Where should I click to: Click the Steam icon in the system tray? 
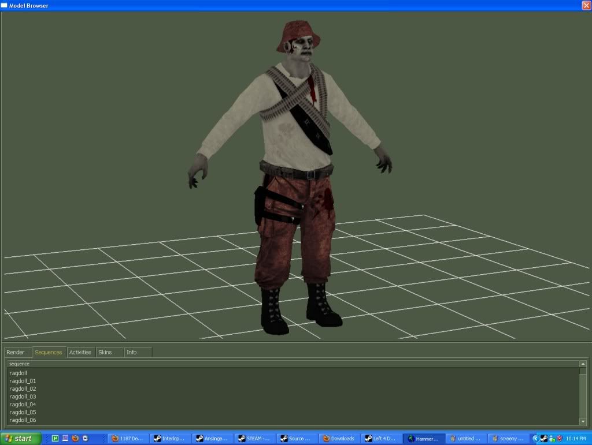(544, 439)
